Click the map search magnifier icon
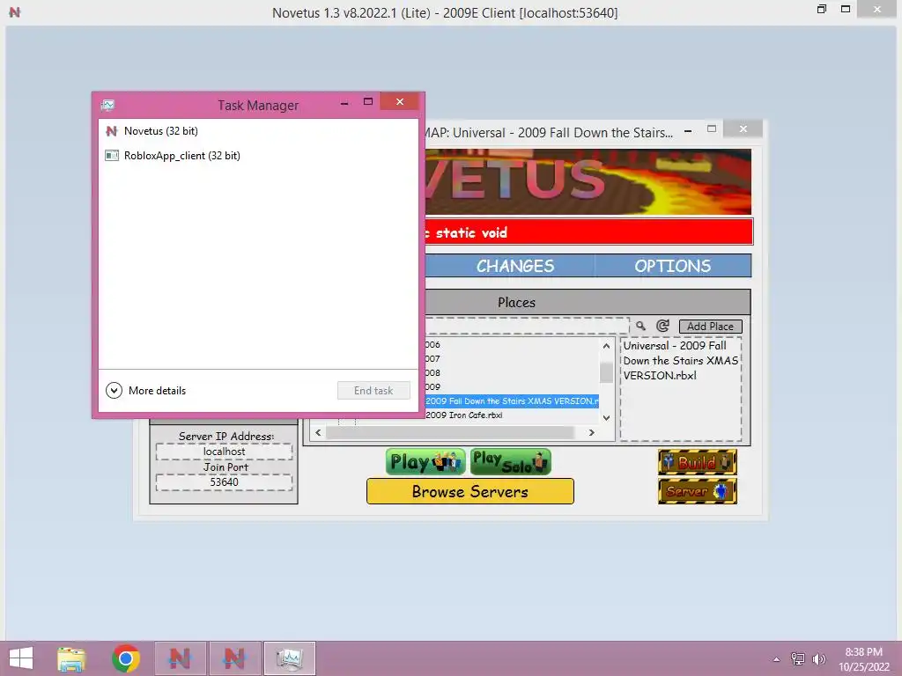This screenshot has width=902, height=676. (x=640, y=326)
